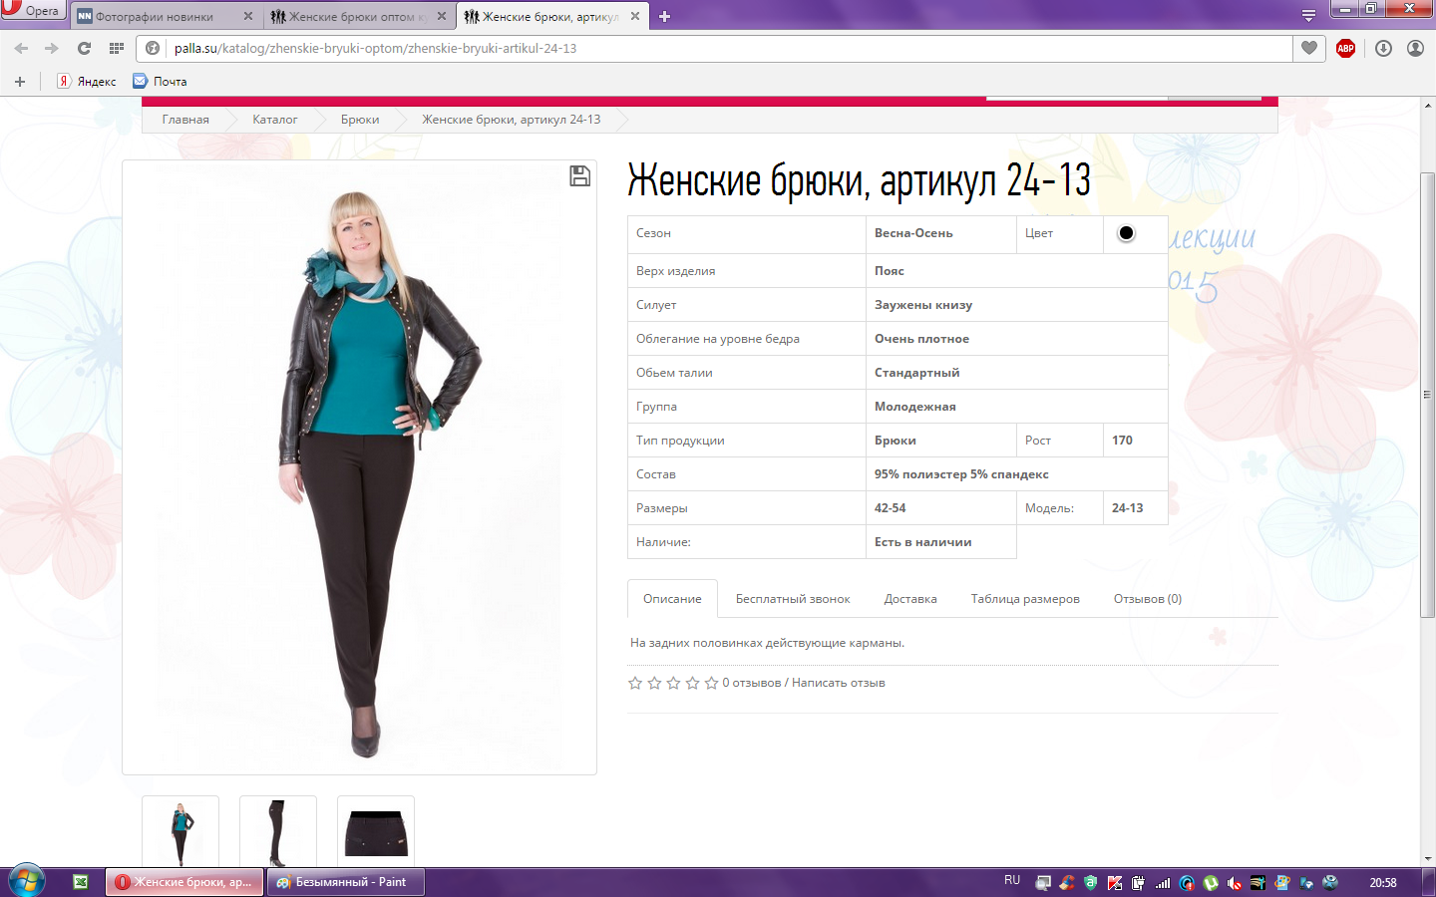Open the Opera main menu button
Image resolution: width=1436 pixels, height=897 pixels.
coord(32,10)
